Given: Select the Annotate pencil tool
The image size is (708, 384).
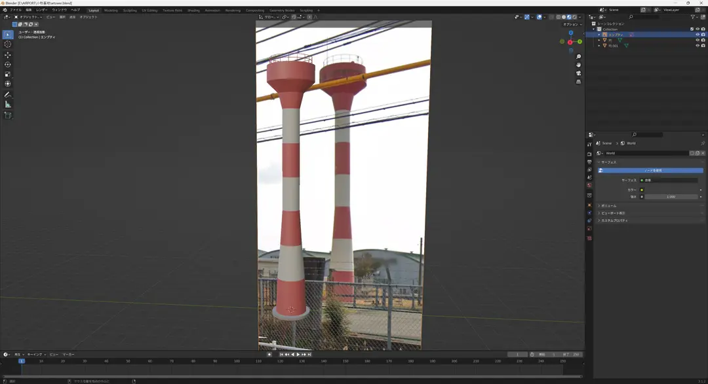Looking at the screenshot, I should 8,95.
